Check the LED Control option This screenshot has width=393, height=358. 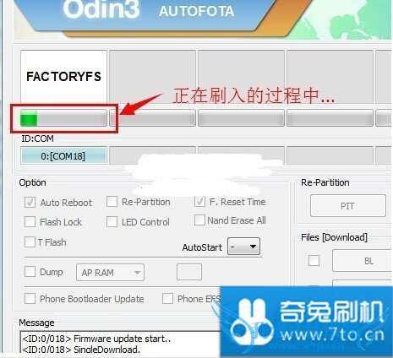pos(112,222)
